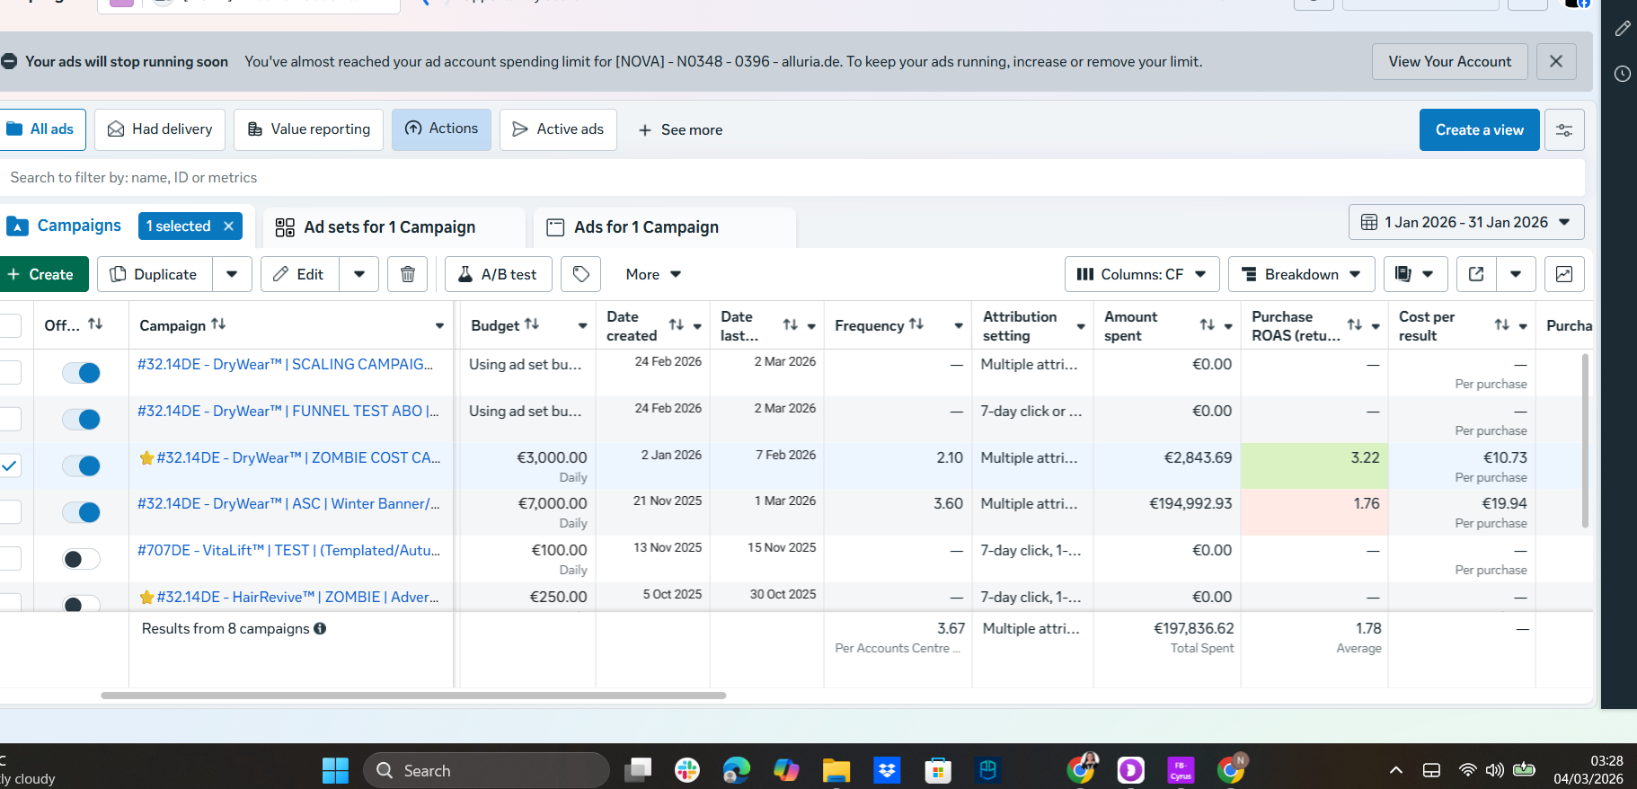This screenshot has height=789, width=1637.
Task: Open the Edit options dropdown arrow
Action: (x=359, y=274)
